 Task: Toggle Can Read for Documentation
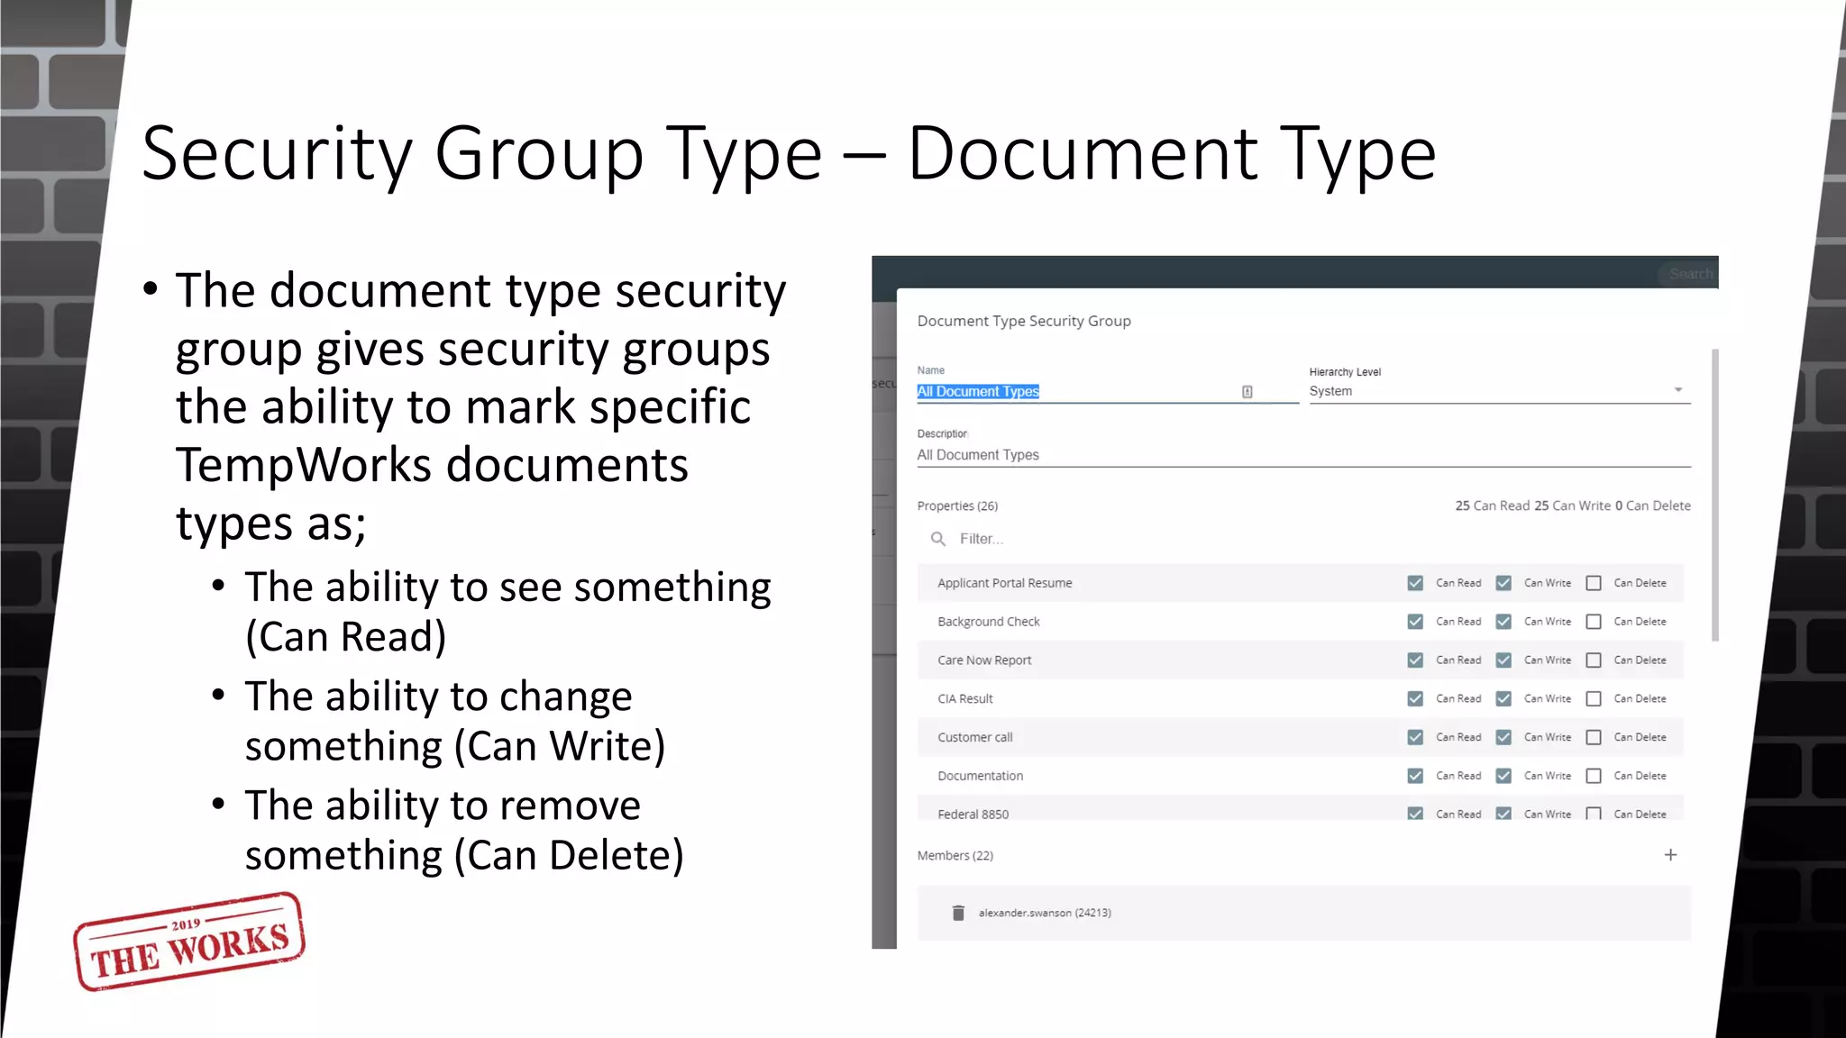[x=1415, y=776]
